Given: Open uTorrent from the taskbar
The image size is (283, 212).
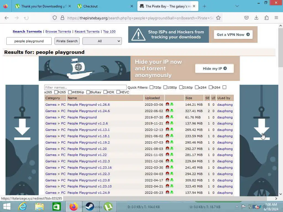Looking at the screenshot, I should 108,206.
